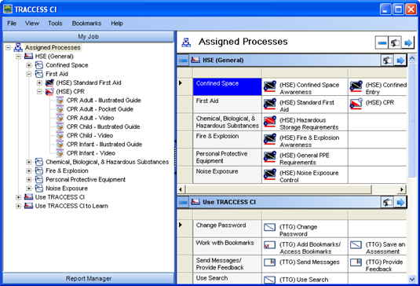Image resolution: width=420 pixels, height=286 pixels.
Task: Collapse the First Aid tree node
Action: coord(29,74)
